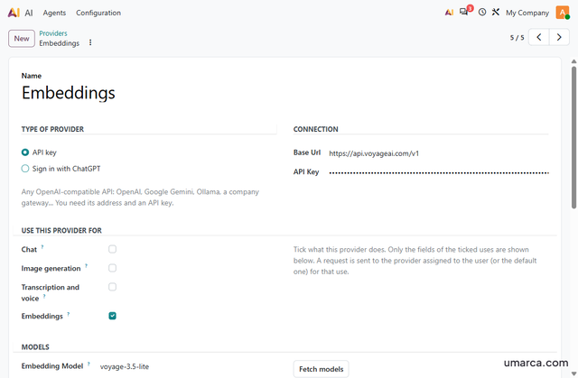
Task: Select Sign in with ChatGPT option
Action: click(25, 169)
